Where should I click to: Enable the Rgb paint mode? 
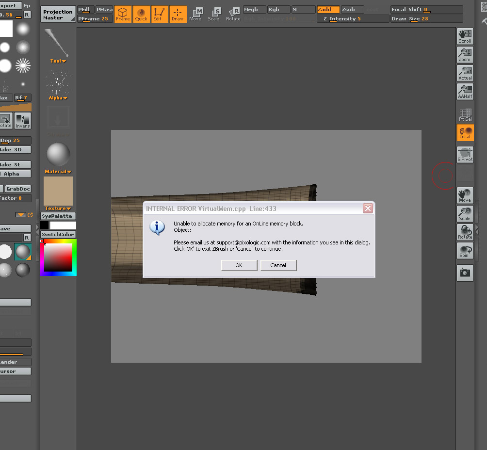pos(278,10)
